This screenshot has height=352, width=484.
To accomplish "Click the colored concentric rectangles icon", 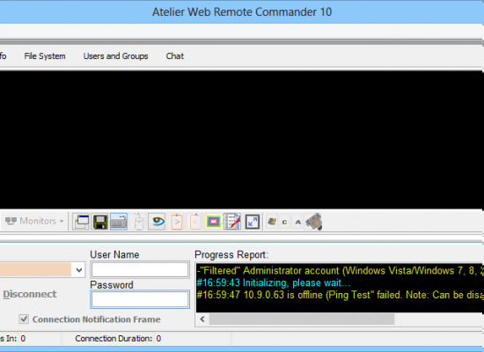I will tap(214, 222).
